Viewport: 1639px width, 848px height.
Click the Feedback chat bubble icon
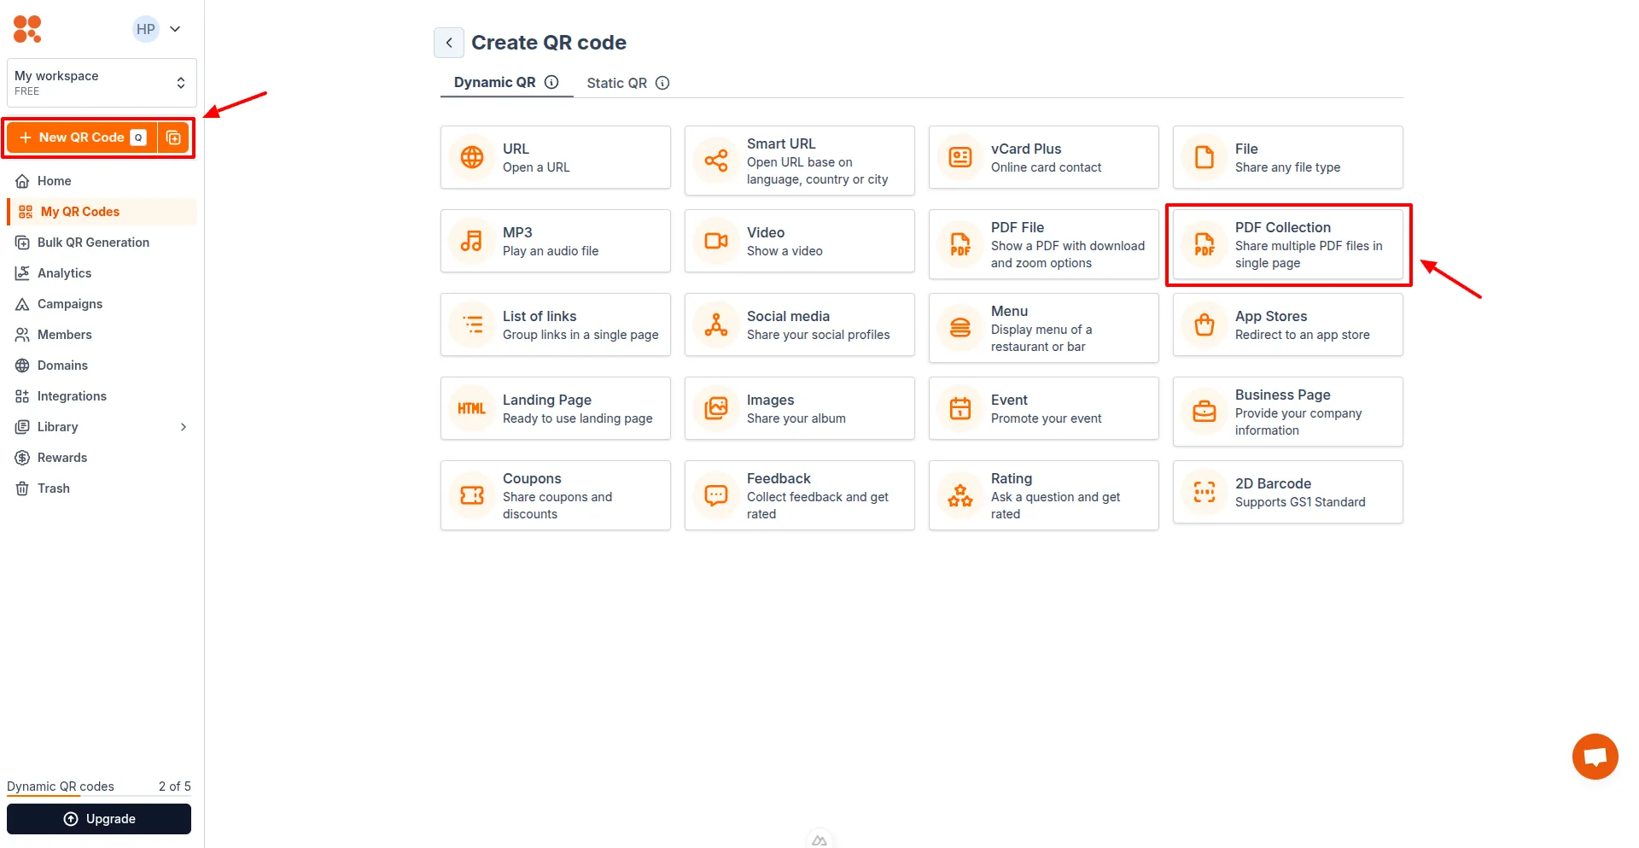pos(716,495)
